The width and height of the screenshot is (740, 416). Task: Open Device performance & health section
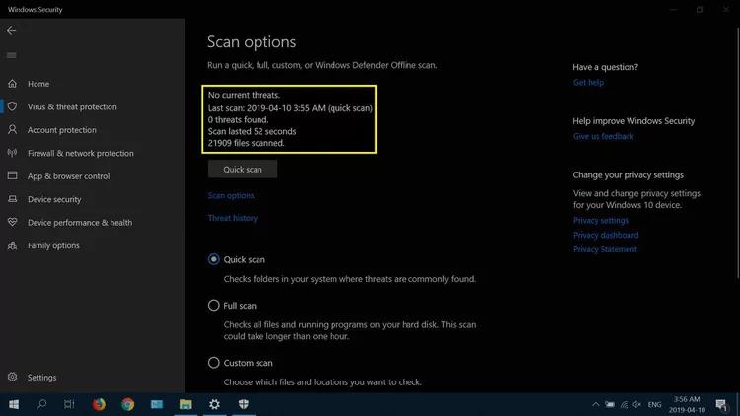coord(80,222)
